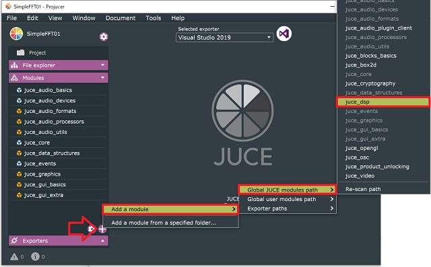431x267 pixels.
Task: Click the Project folder icon
Action: pos(21,52)
